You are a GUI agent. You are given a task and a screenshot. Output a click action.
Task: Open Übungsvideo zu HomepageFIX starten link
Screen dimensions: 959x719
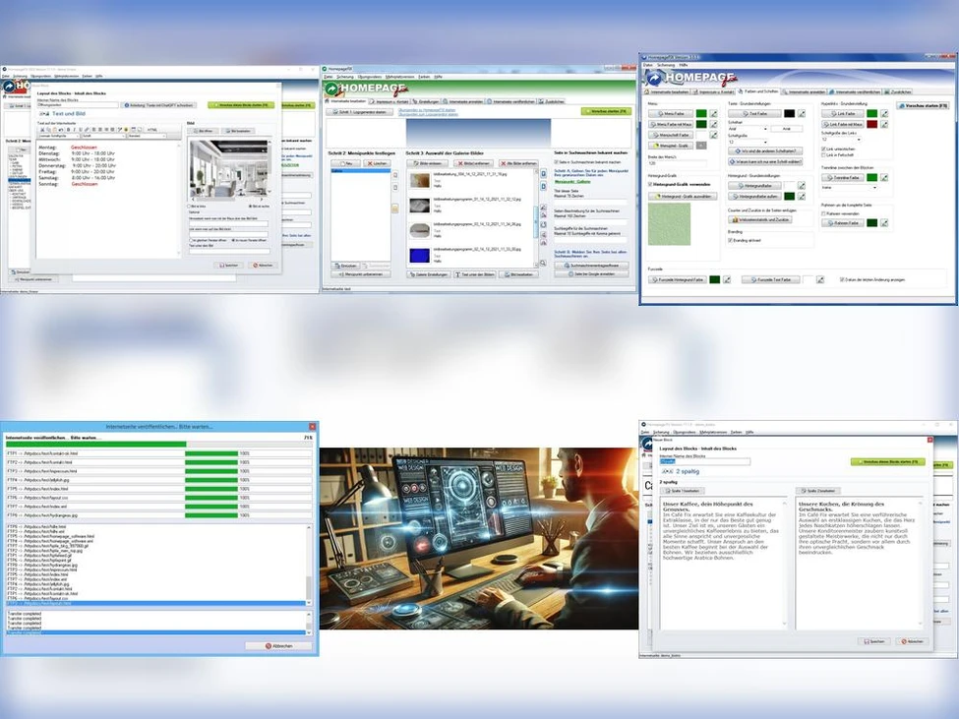[427, 110]
